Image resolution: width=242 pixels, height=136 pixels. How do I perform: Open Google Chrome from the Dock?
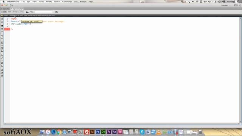click(59, 132)
